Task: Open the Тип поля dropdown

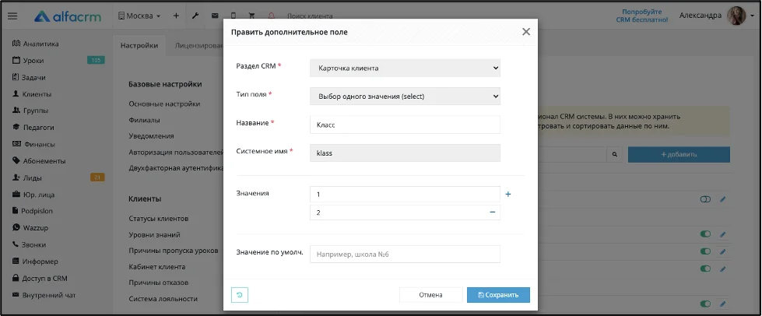Action: click(405, 97)
